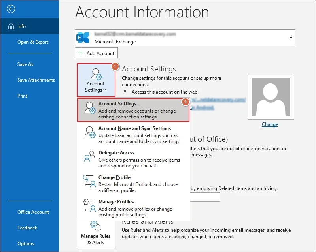Screen dimensions: 316x252
Task: Open the account selector dropdown arrow
Action: pyautogui.click(x=291, y=38)
